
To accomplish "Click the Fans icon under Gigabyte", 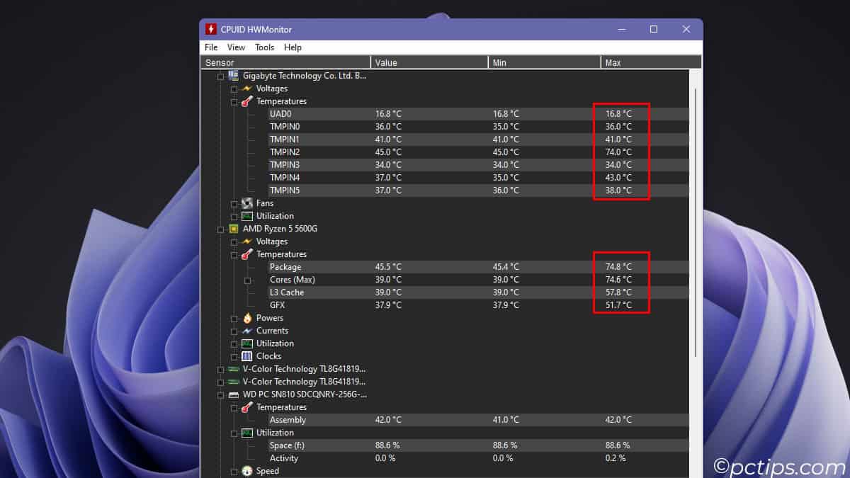I will (x=246, y=203).
